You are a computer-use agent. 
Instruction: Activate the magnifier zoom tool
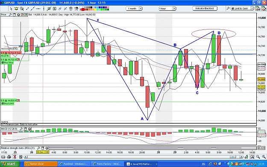22,9
